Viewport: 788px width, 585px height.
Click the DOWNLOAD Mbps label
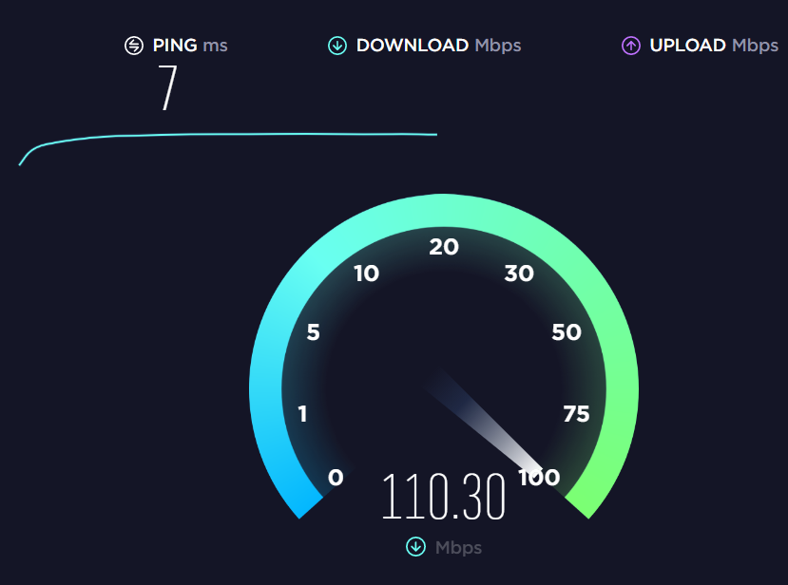click(438, 46)
